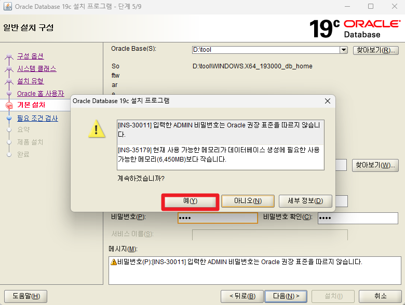
Task: Go to 구성 옵션 step
Action: pos(31,56)
